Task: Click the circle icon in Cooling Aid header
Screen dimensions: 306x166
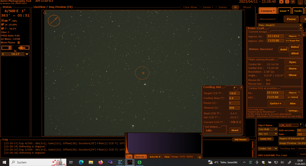Action: tap(235, 88)
